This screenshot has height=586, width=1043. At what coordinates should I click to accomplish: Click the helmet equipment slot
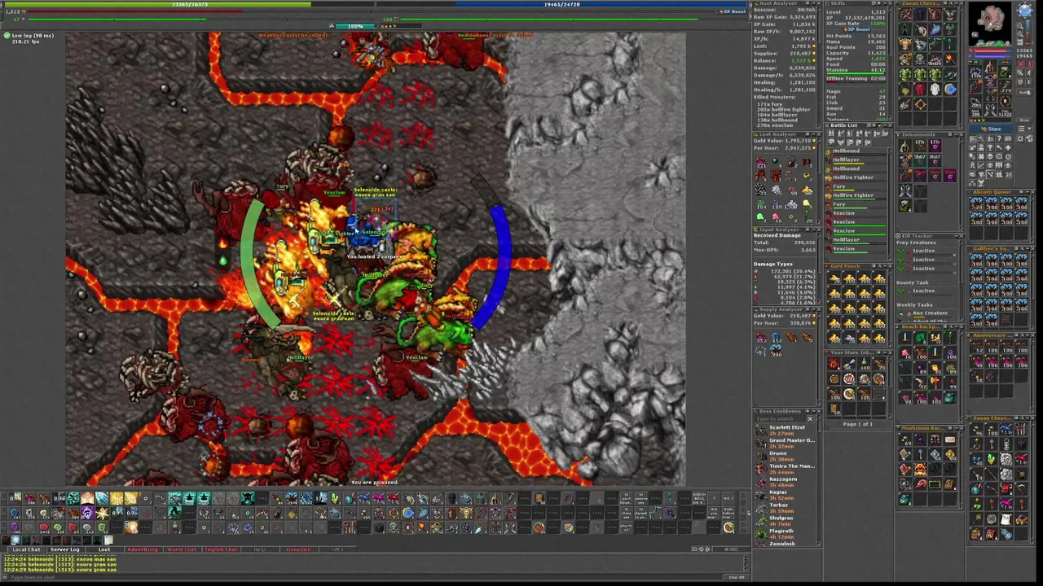pos(990,66)
